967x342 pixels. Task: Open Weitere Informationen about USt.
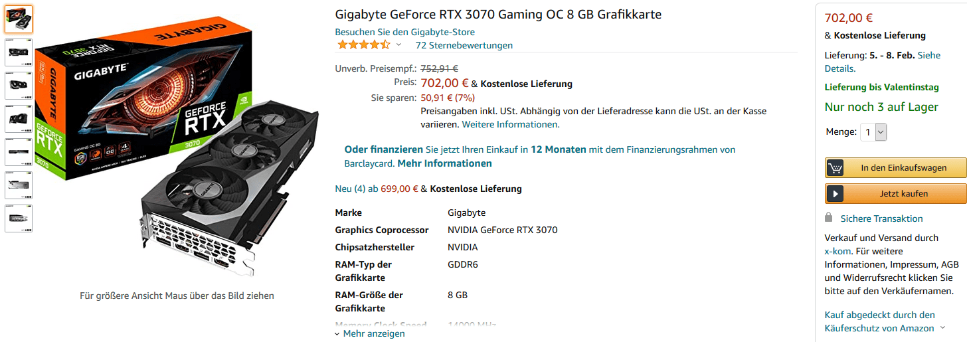[511, 124]
